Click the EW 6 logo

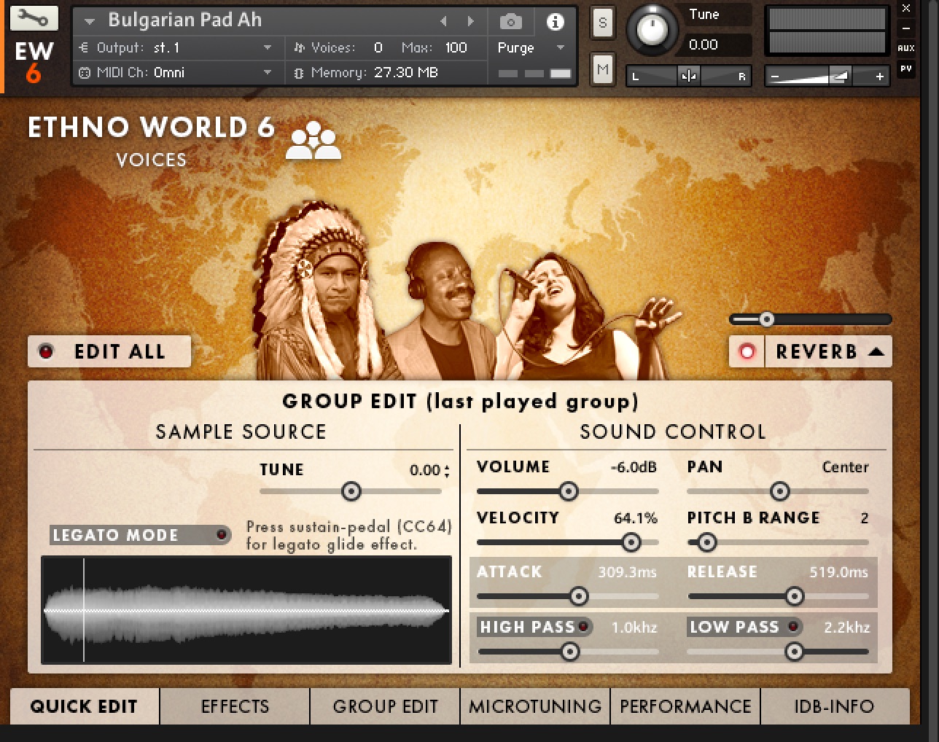click(34, 61)
